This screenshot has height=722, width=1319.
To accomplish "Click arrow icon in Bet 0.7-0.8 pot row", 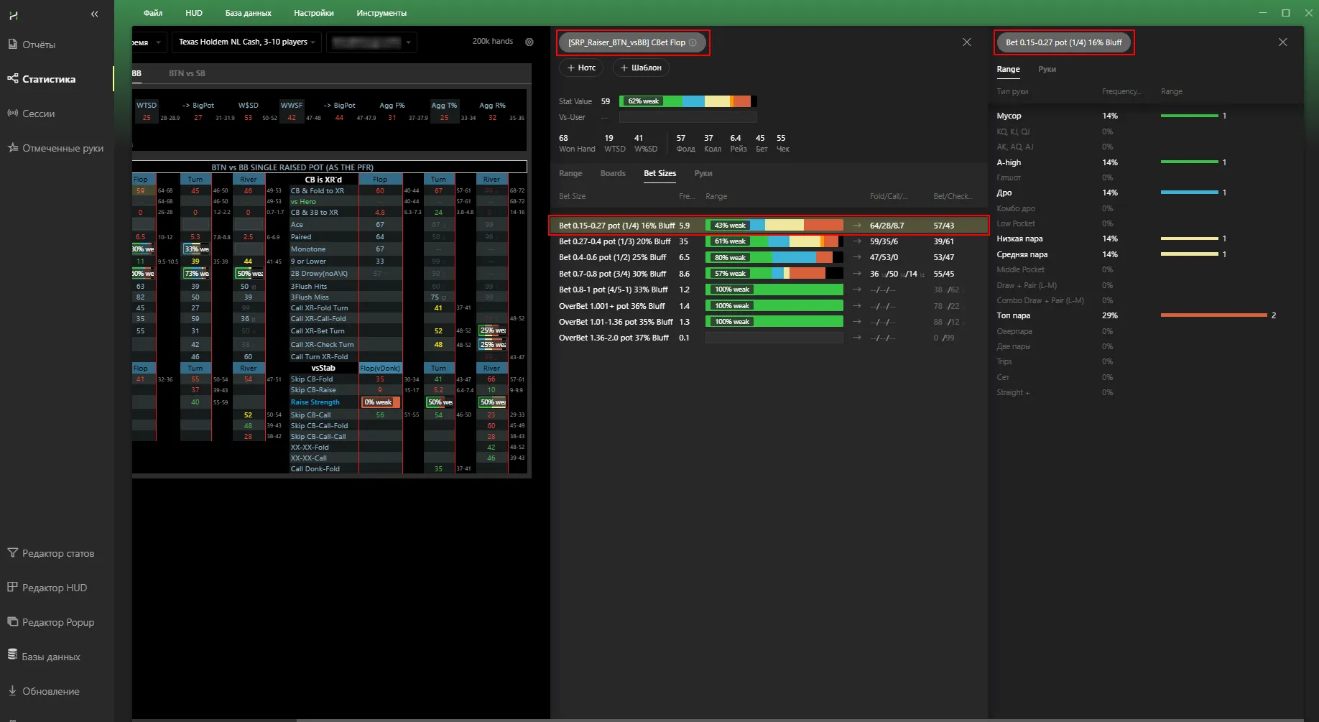I will click(856, 274).
